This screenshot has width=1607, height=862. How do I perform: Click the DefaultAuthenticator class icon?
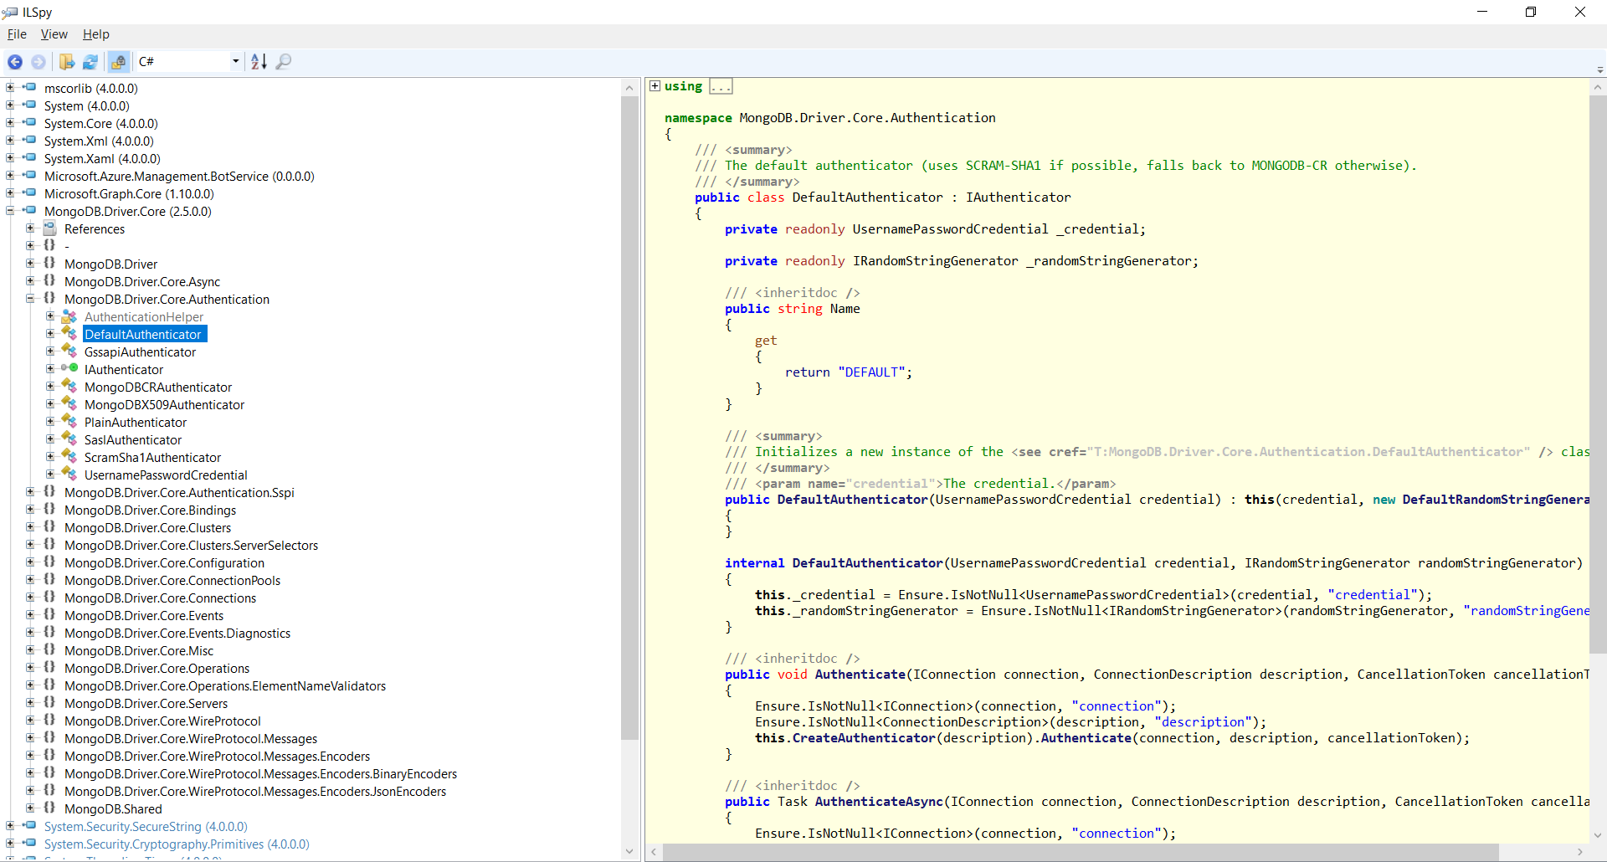(69, 334)
